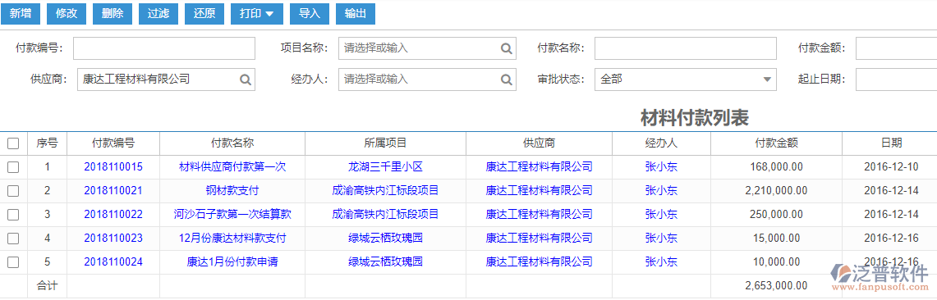Check the box for row 2018110023
This screenshot has width=937, height=300.
point(13,239)
